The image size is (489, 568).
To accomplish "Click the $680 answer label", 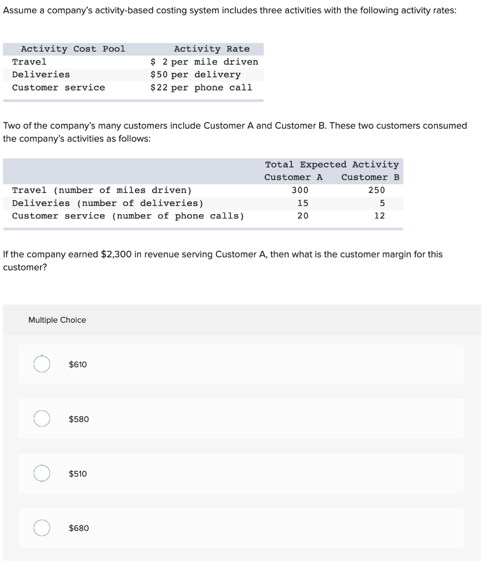I will (x=77, y=528).
